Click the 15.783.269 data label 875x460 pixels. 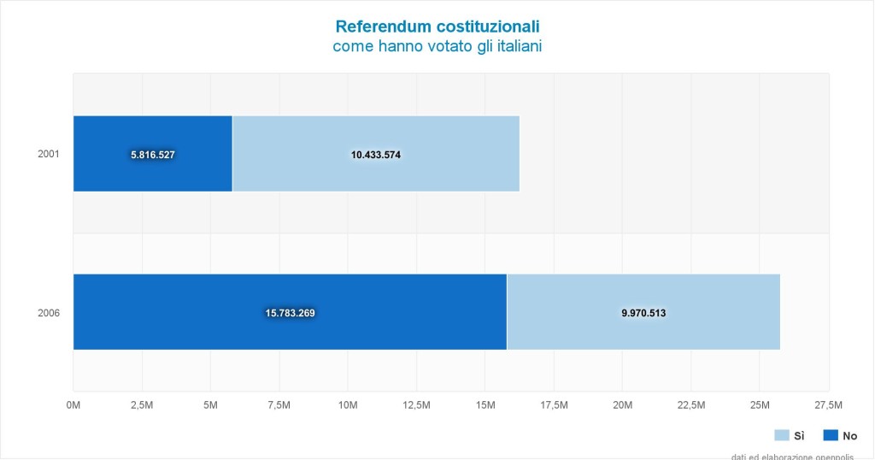click(291, 313)
